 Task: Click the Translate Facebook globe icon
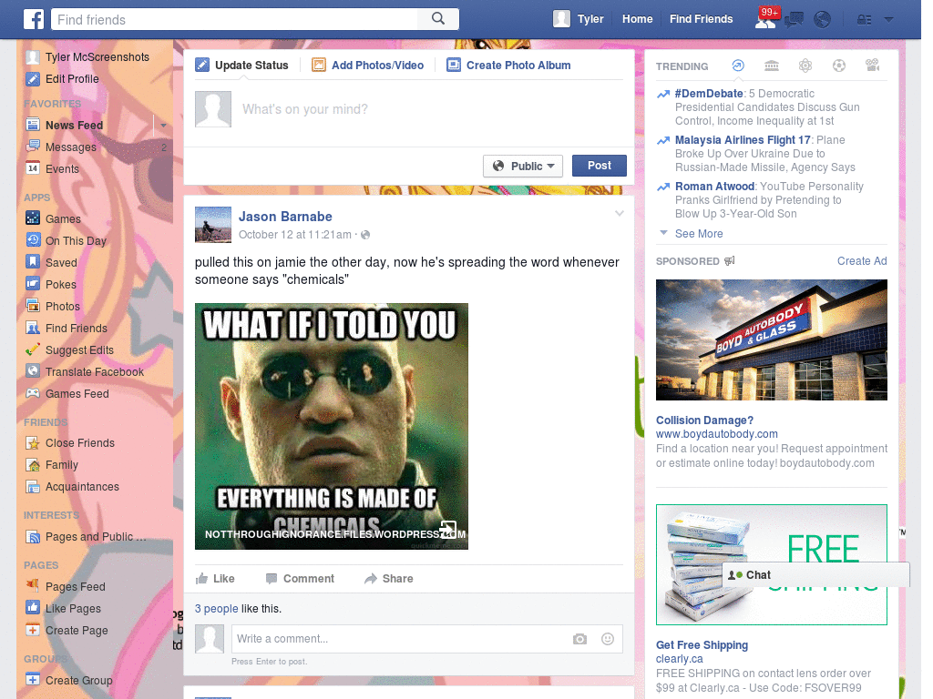pos(33,371)
